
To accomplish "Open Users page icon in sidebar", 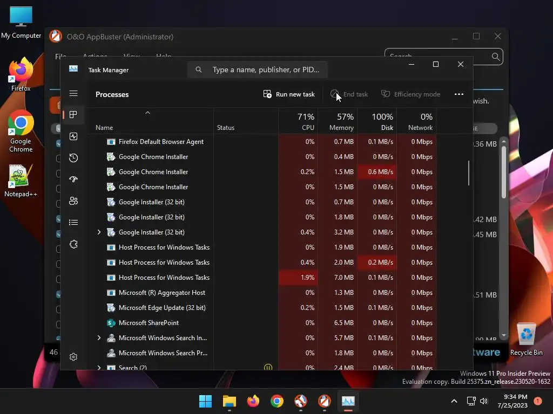I will pos(73,201).
